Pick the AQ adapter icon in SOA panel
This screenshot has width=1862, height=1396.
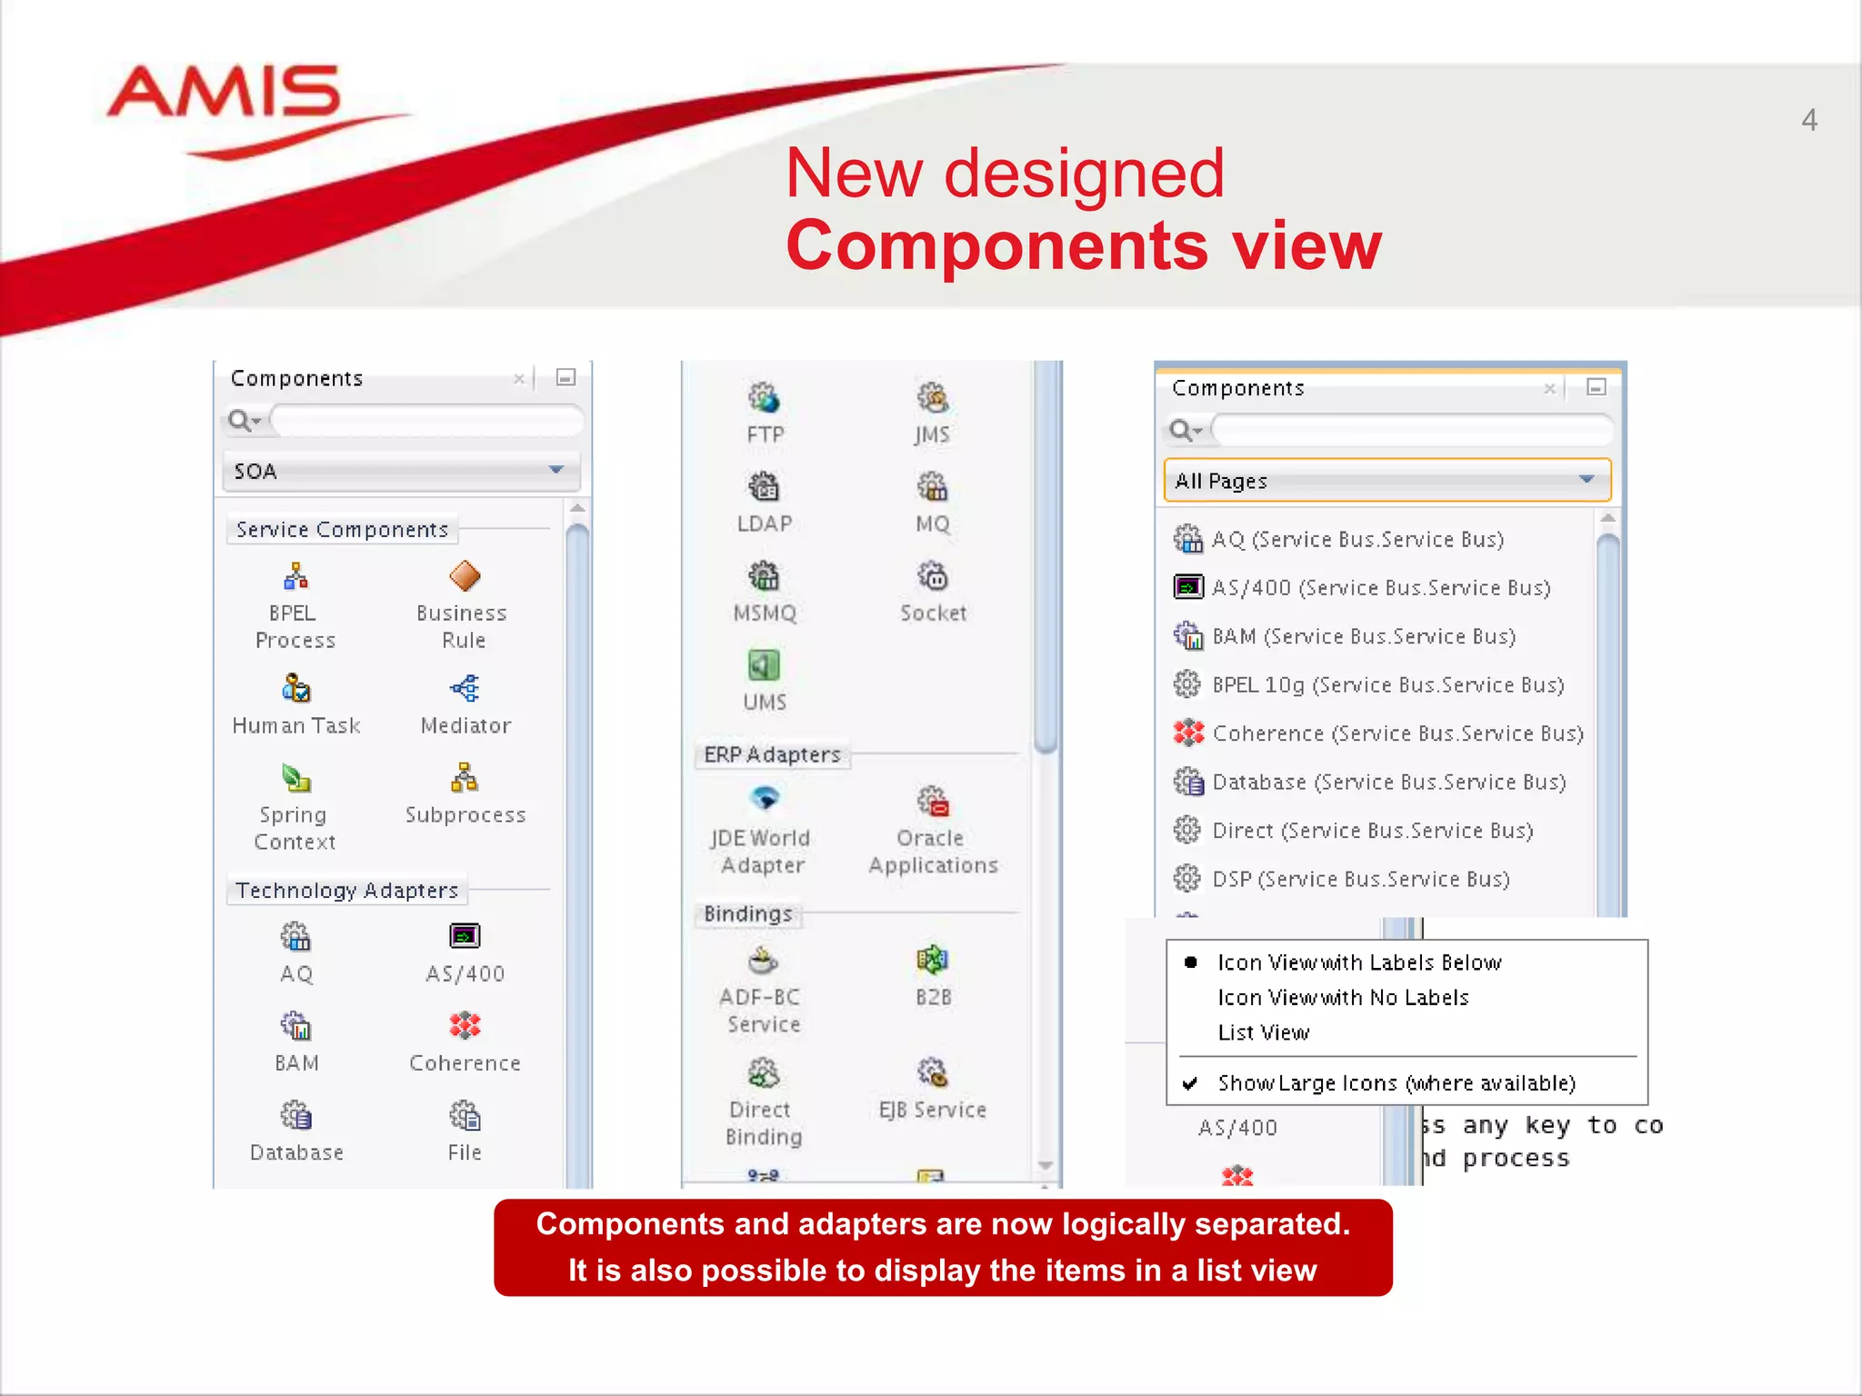(x=295, y=936)
